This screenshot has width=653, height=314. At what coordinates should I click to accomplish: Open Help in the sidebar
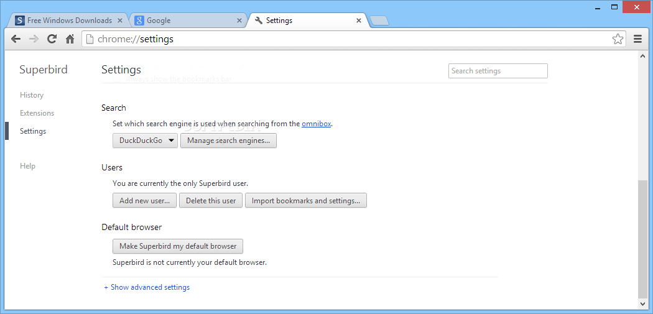pyautogui.click(x=27, y=166)
